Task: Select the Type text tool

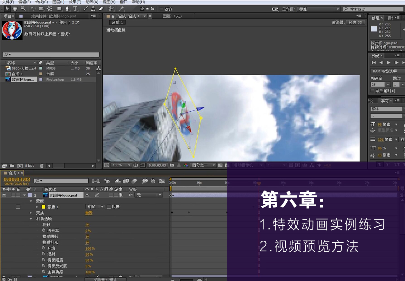Action: [x=75, y=9]
